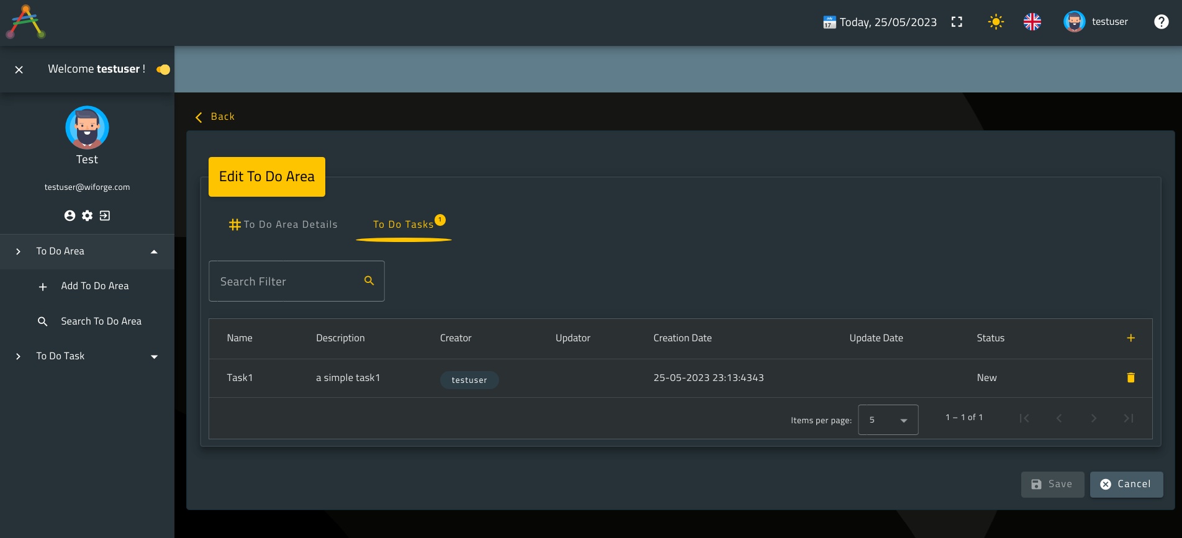This screenshot has width=1182, height=538.
Task: Expand the To Do Task menu
Action: (87, 356)
